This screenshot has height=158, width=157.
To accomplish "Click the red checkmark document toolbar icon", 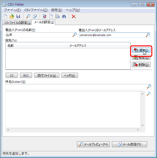I will (x=45, y=16).
